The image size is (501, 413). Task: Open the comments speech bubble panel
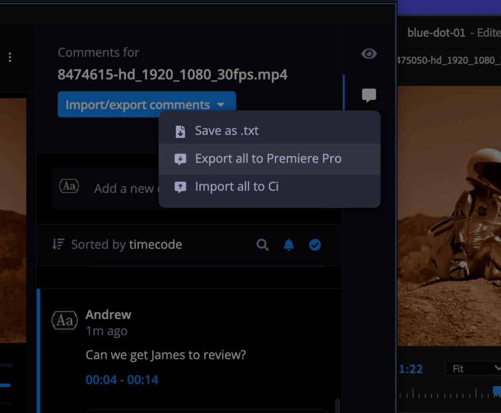tap(369, 95)
